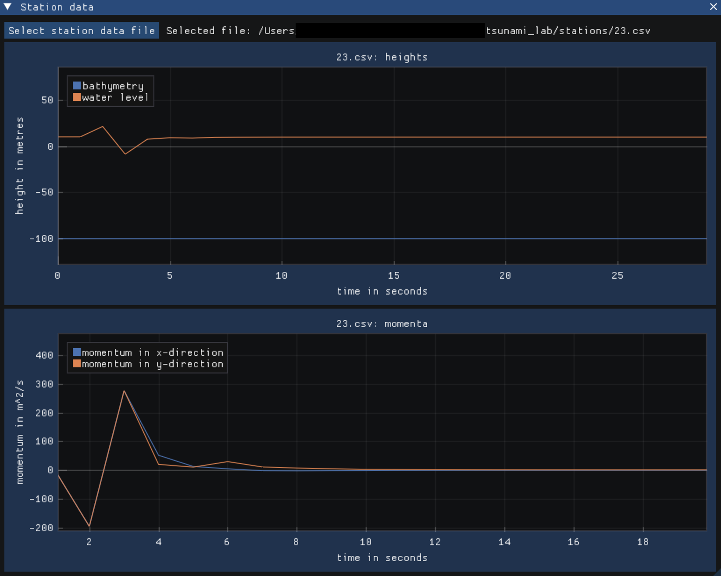This screenshot has height=576, width=721.
Task: Close the Station data window
Action: coord(714,7)
